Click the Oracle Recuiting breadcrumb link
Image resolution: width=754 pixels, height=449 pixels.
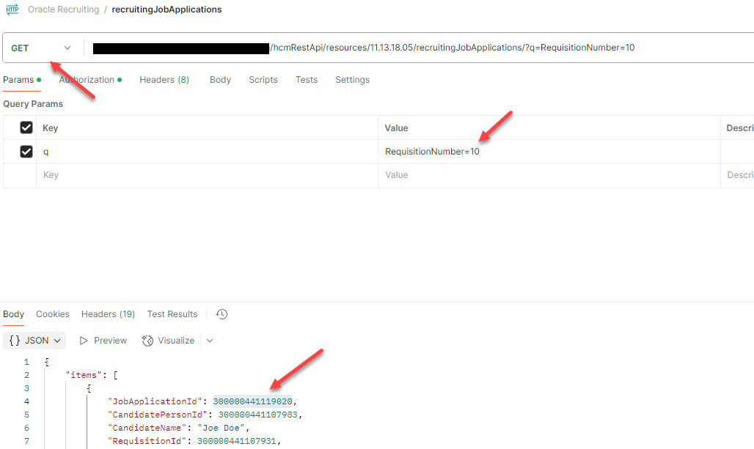click(x=64, y=10)
